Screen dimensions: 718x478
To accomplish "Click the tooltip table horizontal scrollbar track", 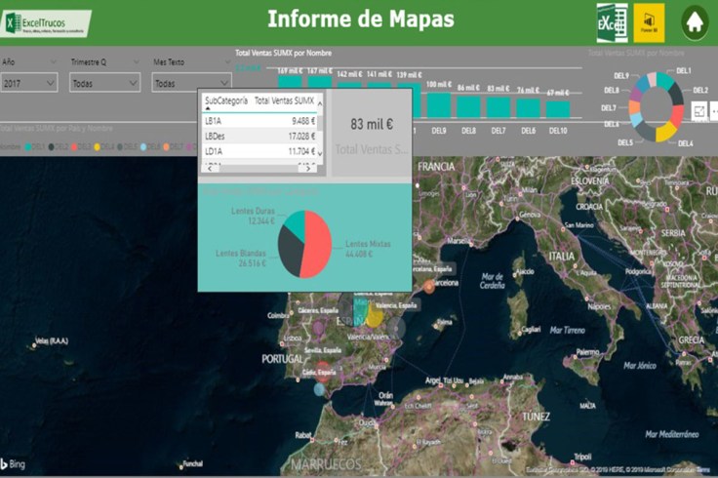I will click(x=259, y=169).
